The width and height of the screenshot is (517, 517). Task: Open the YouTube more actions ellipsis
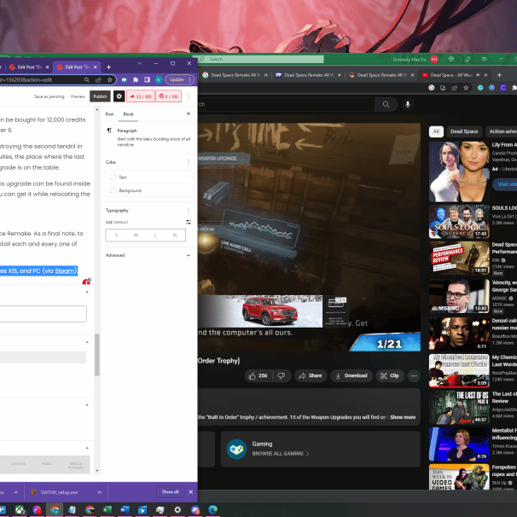[x=414, y=375]
